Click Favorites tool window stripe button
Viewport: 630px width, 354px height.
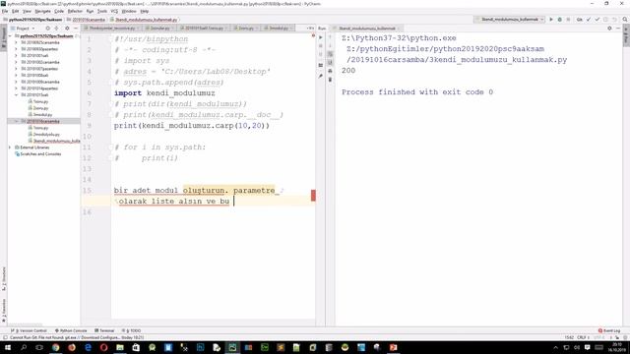click(x=4, y=311)
